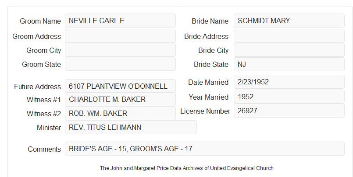
Task: Select the empty Groom Address field
Action: 120,36
